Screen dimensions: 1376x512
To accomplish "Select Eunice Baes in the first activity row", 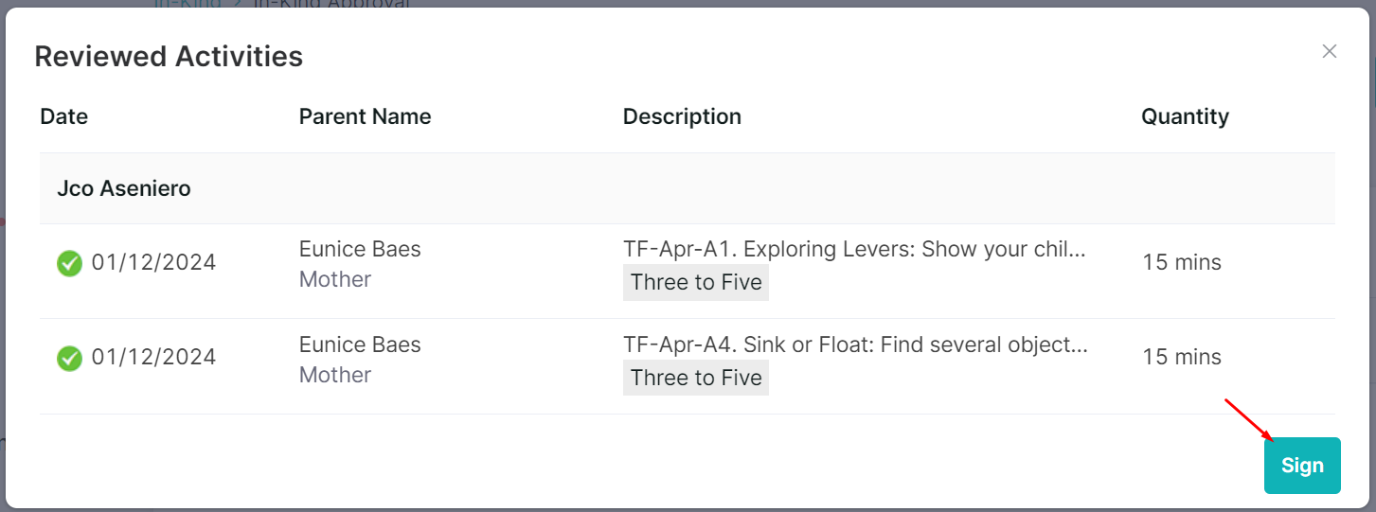I will pyautogui.click(x=360, y=249).
